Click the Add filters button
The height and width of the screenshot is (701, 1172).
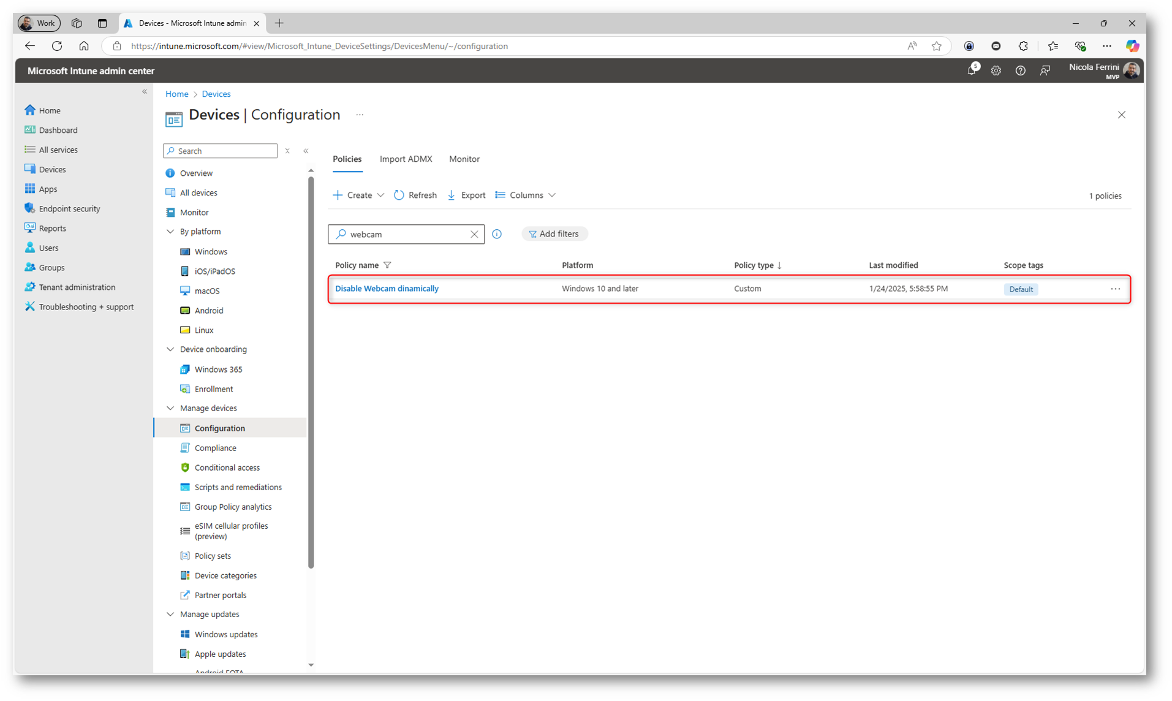[554, 234]
